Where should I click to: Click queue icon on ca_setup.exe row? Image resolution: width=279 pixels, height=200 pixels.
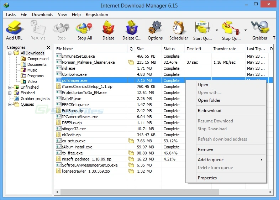point(131,141)
